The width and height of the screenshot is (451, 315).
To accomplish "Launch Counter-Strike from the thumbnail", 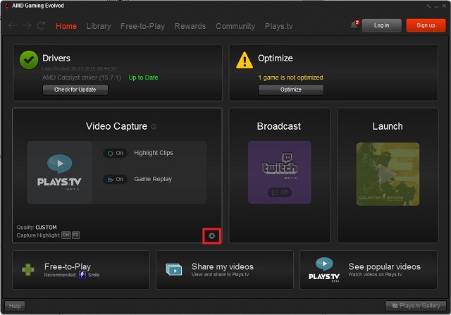I will pyautogui.click(x=388, y=174).
